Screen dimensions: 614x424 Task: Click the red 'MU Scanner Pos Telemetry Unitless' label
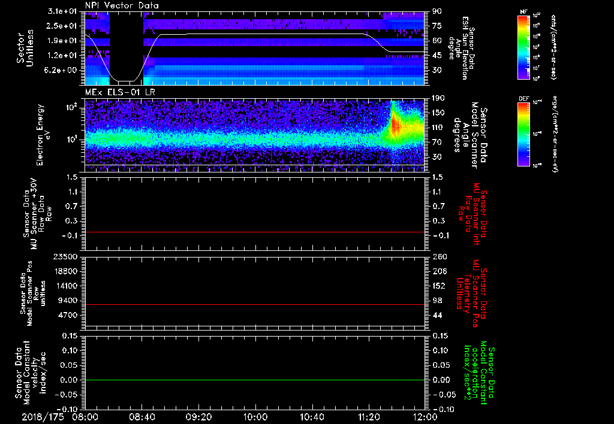471,293
